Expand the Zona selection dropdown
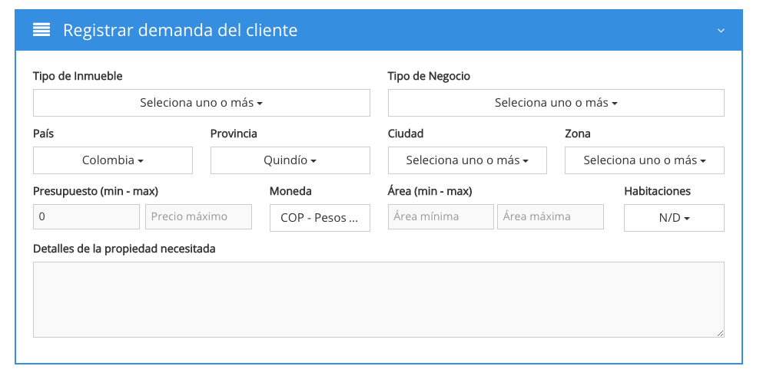This screenshot has height=376, width=763. tap(644, 160)
